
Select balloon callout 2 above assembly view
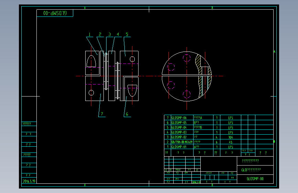pos(100,35)
